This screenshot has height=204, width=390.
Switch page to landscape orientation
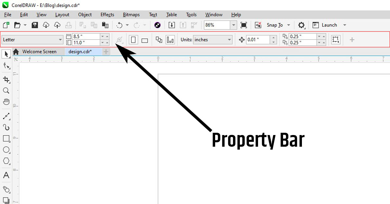[145, 40]
